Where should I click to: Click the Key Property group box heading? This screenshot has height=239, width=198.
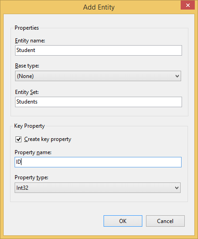click(29, 126)
